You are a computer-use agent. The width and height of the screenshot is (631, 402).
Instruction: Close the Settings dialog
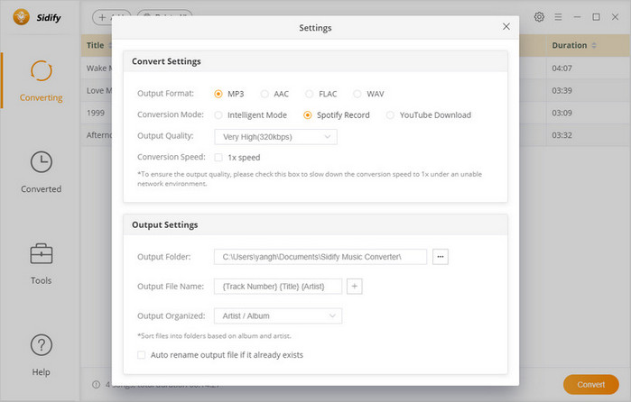506,26
